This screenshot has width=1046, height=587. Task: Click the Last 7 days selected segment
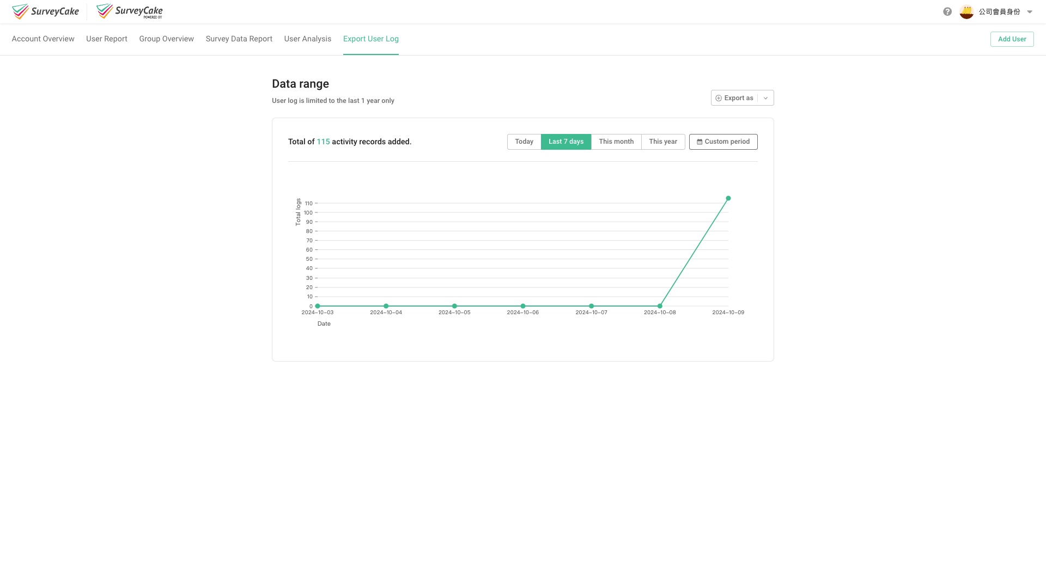coord(565,142)
